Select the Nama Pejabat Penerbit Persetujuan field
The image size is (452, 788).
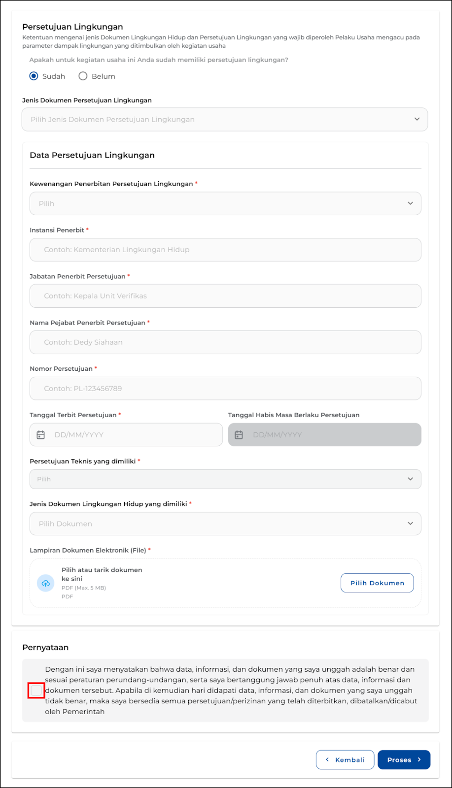coord(225,342)
